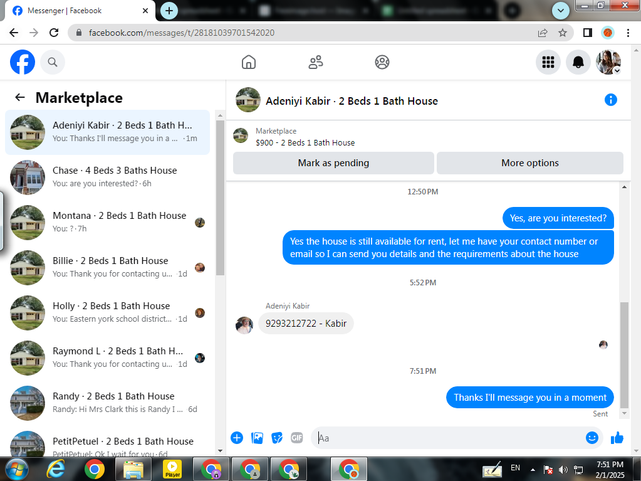Click the browser Back arrow
This screenshot has width=641, height=481.
(14, 33)
